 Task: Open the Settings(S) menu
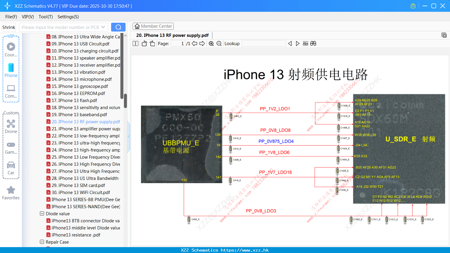(68, 17)
